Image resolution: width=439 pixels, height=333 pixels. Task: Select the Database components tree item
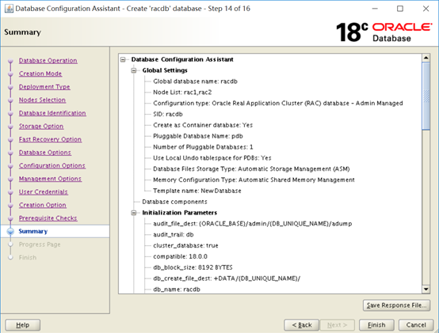(174, 202)
